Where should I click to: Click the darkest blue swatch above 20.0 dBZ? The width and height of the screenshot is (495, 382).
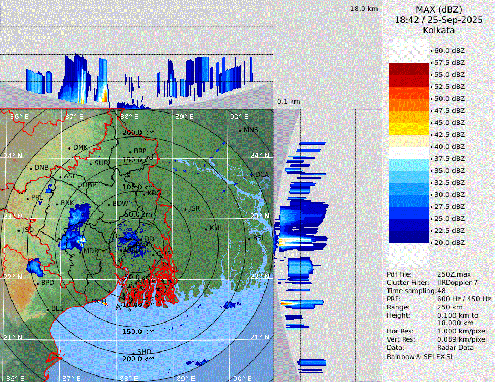[409, 237]
